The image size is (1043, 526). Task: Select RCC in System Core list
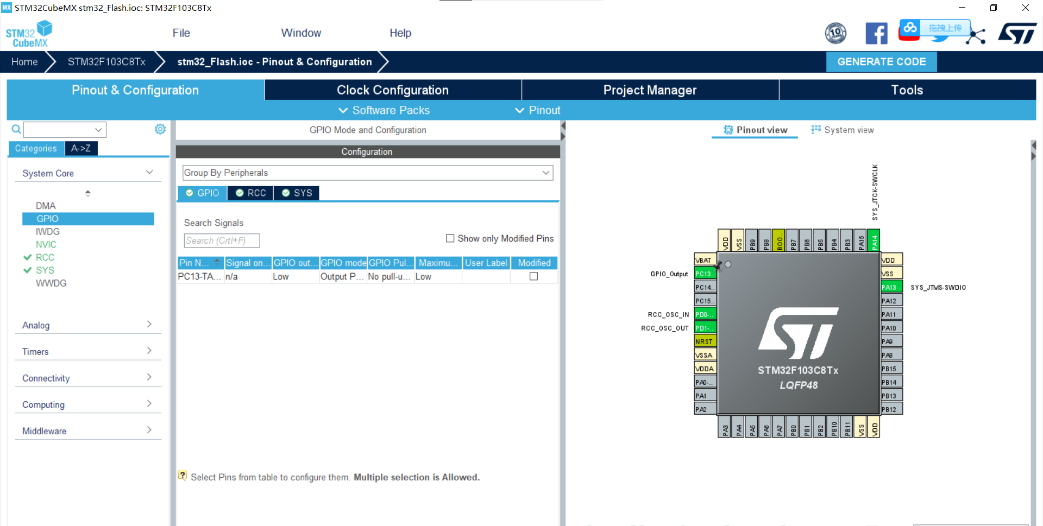[x=45, y=257]
